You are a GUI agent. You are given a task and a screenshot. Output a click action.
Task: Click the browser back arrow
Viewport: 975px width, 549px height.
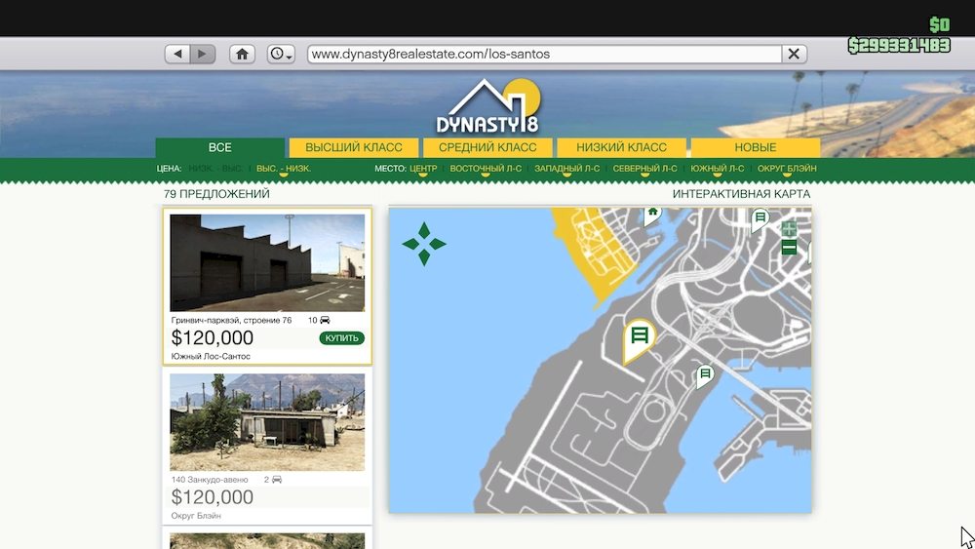tap(177, 55)
